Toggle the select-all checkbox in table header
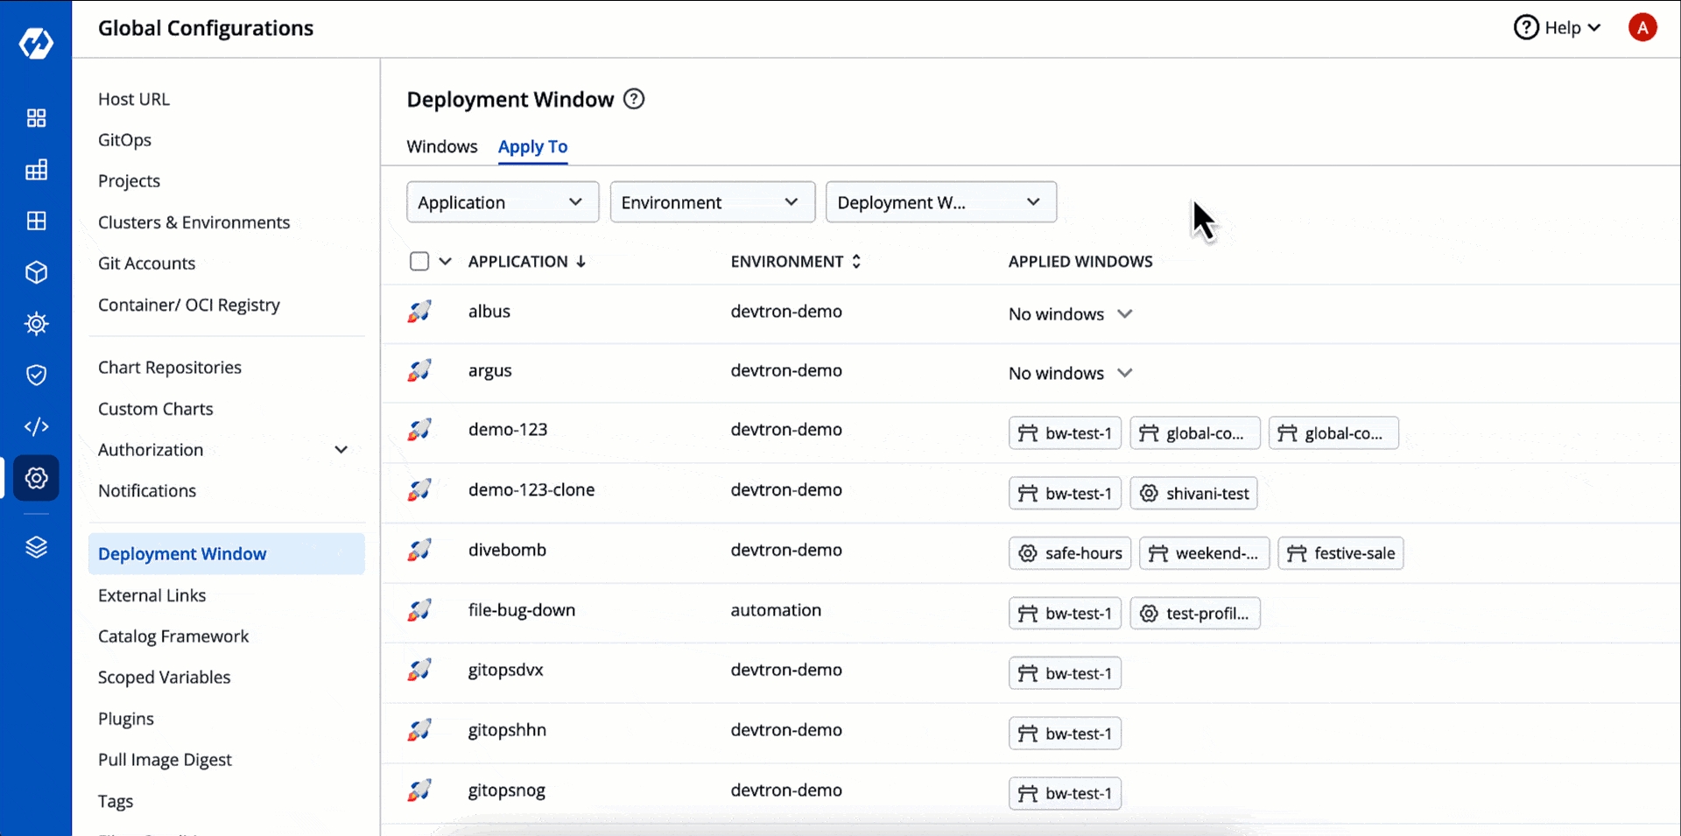 point(419,261)
